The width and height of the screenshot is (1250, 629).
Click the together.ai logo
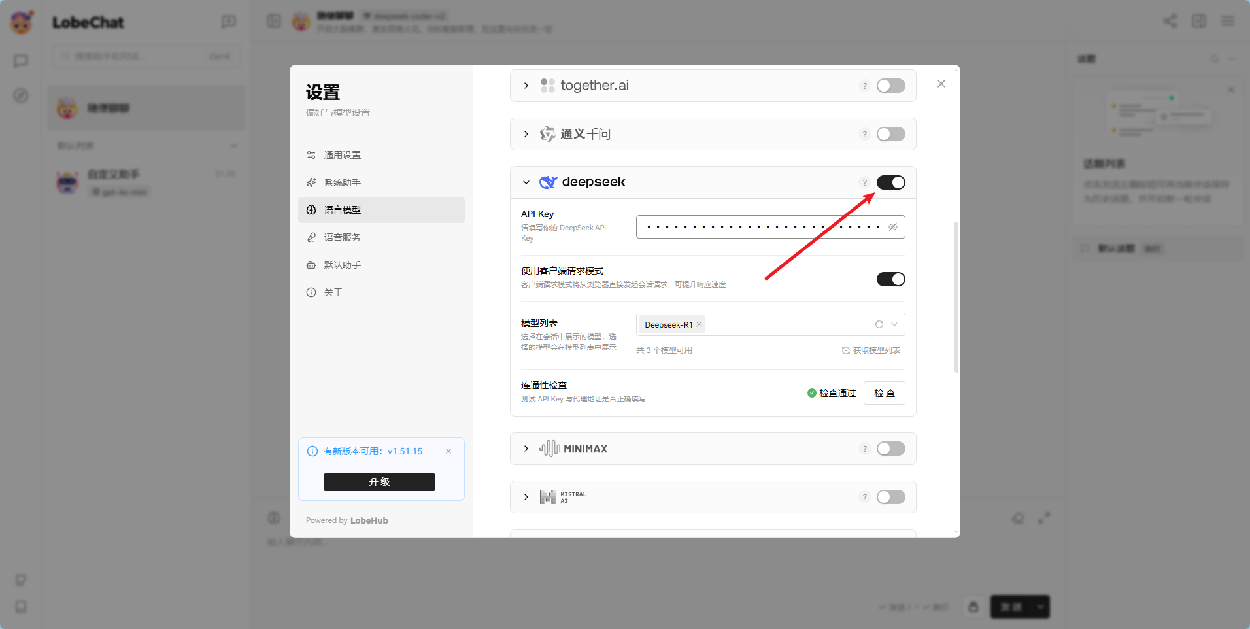548,86
